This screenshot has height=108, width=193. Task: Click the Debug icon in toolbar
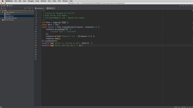(186, 6)
